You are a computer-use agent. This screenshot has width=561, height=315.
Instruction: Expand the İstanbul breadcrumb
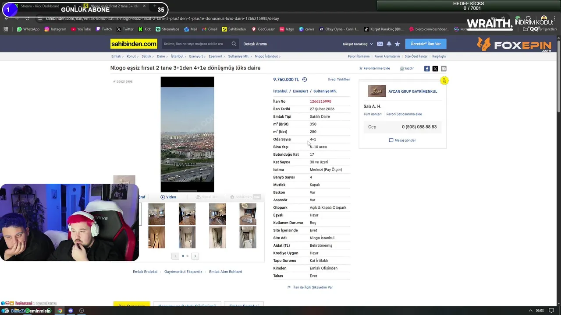(x=178, y=56)
